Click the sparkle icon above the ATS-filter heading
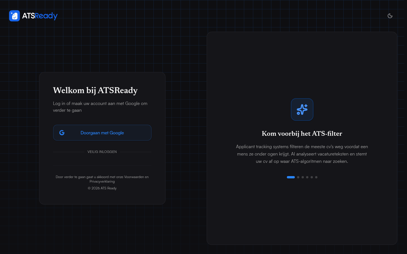Screen dimensions: 407x254 pyautogui.click(x=302, y=110)
